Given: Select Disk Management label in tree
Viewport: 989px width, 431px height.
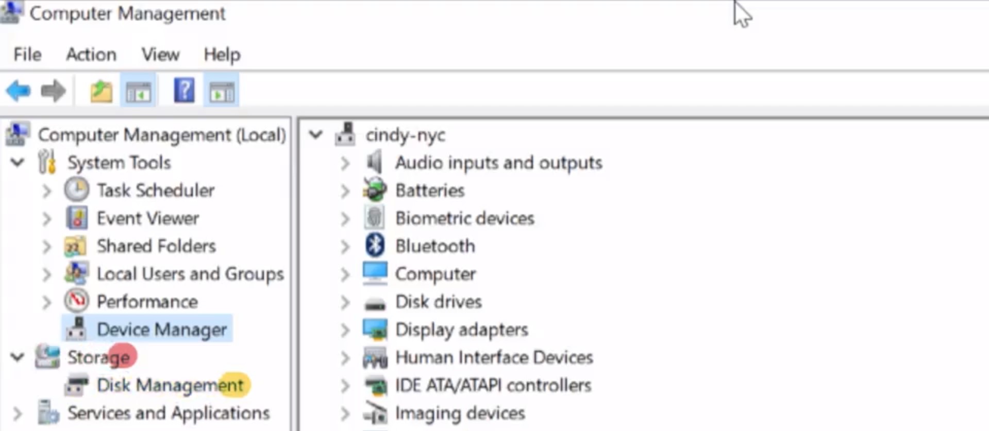Looking at the screenshot, I should click(x=170, y=385).
